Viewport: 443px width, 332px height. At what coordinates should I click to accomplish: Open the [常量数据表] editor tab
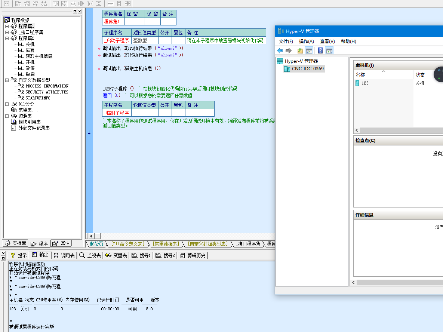[x=166, y=244]
